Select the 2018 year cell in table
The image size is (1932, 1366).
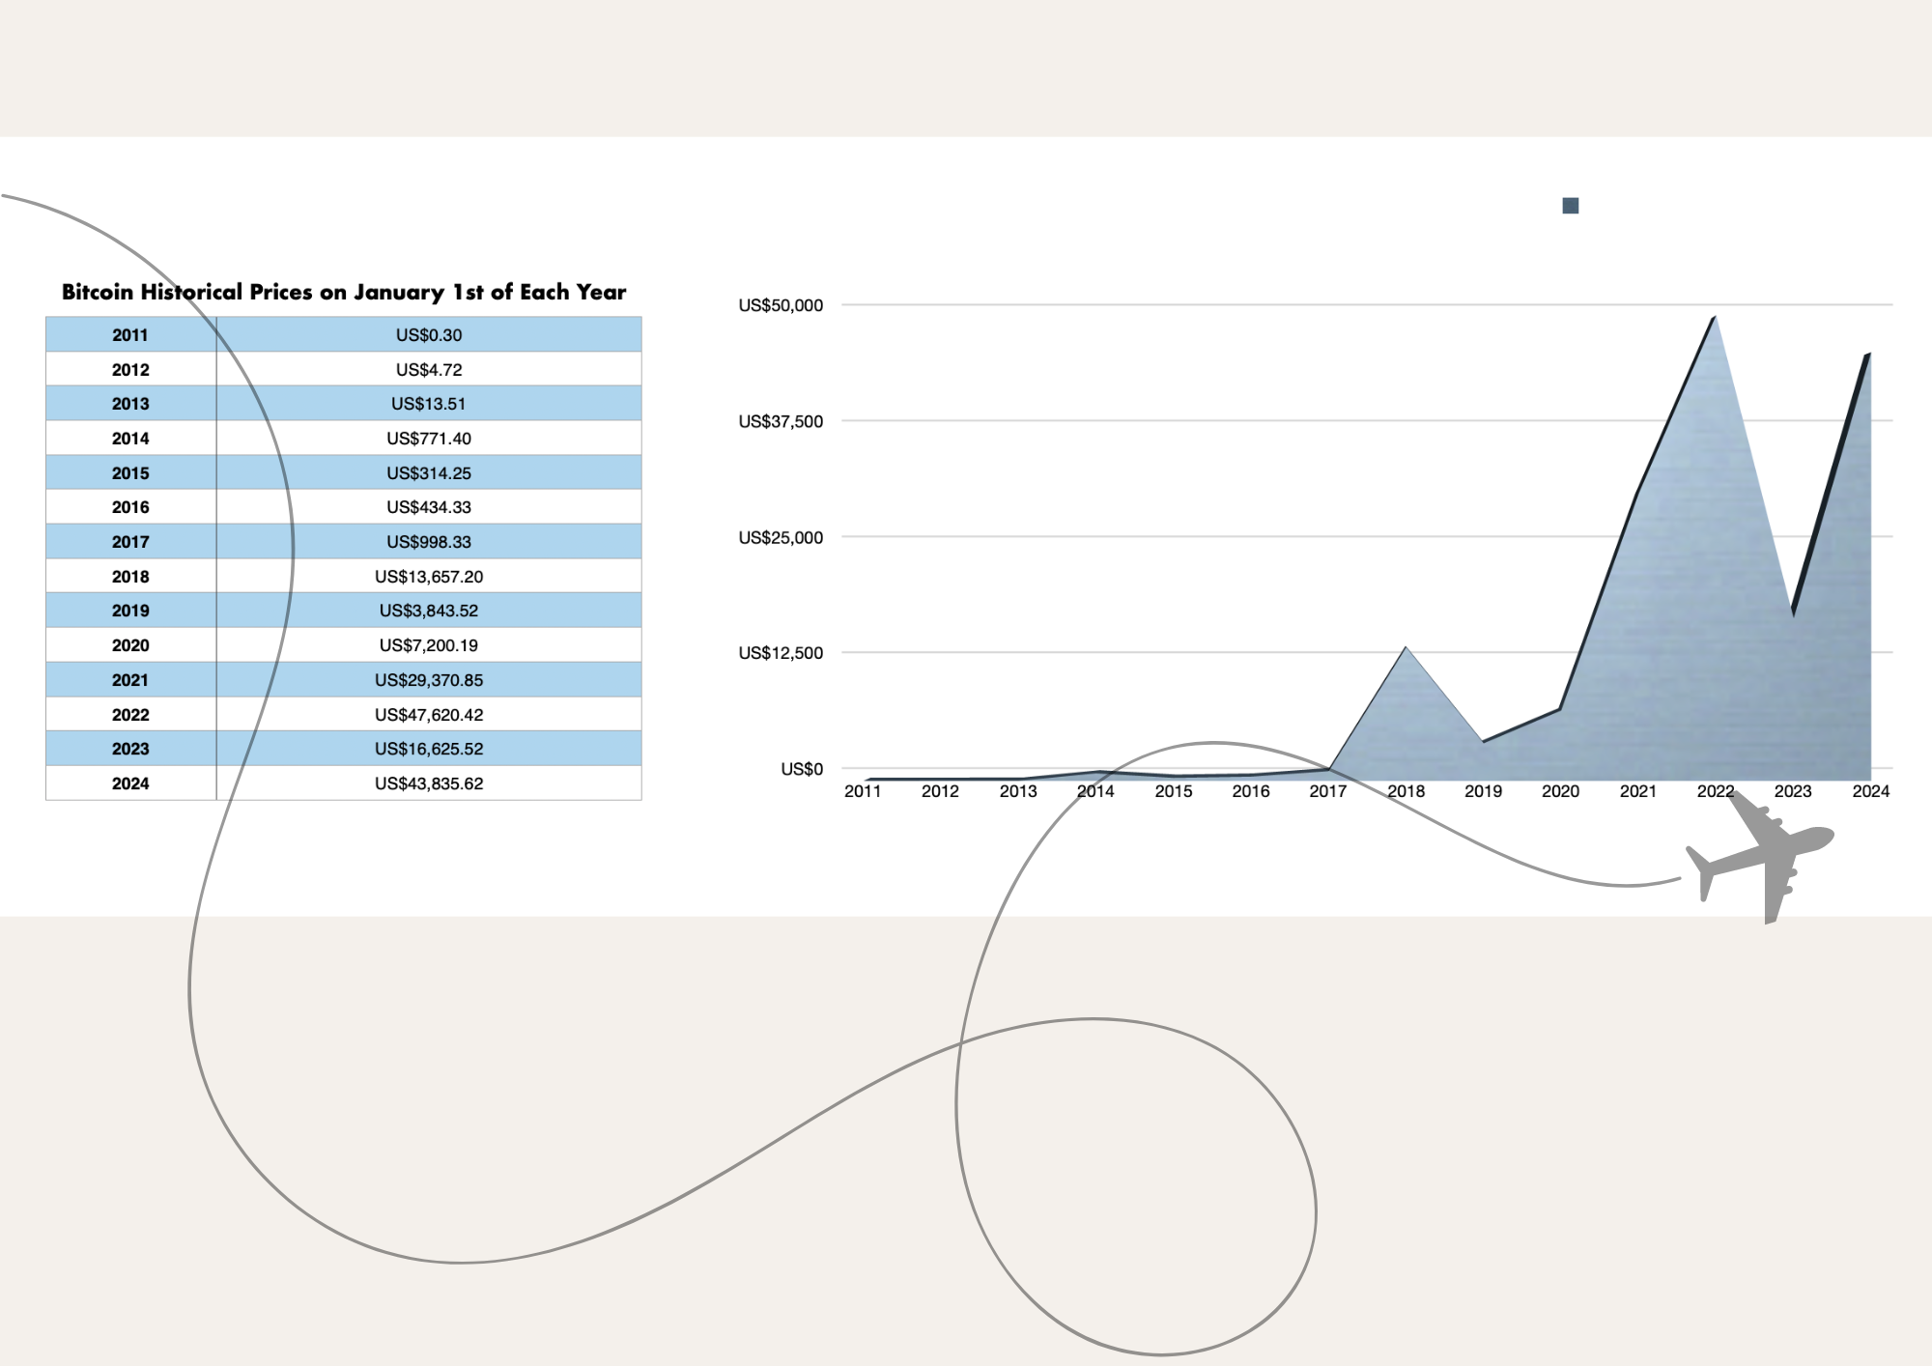[x=130, y=576]
